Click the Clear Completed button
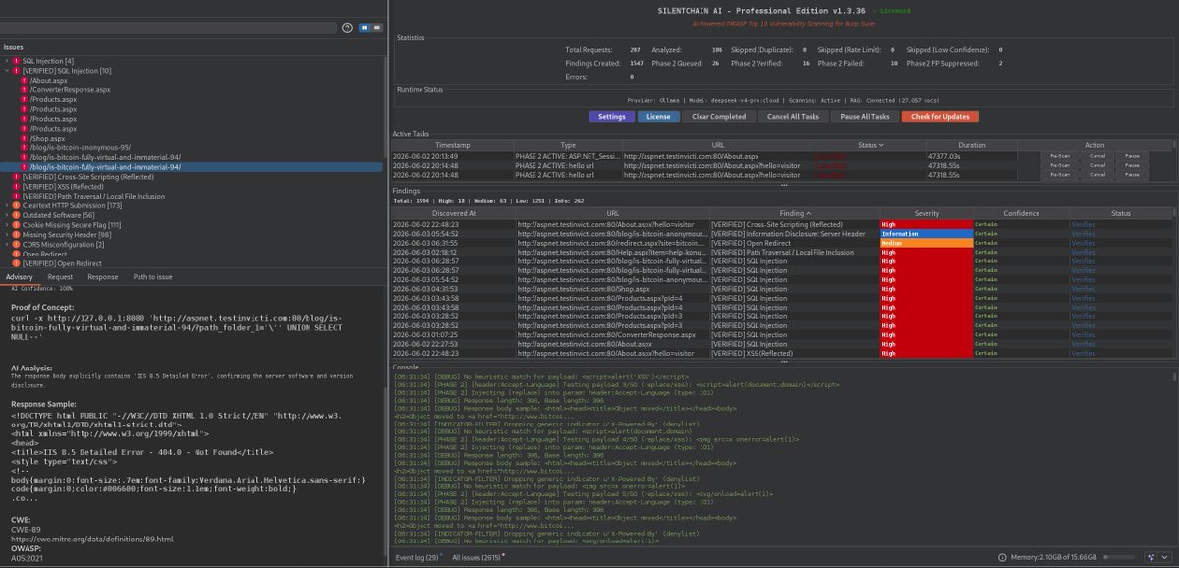This screenshot has width=1179, height=568. [719, 117]
